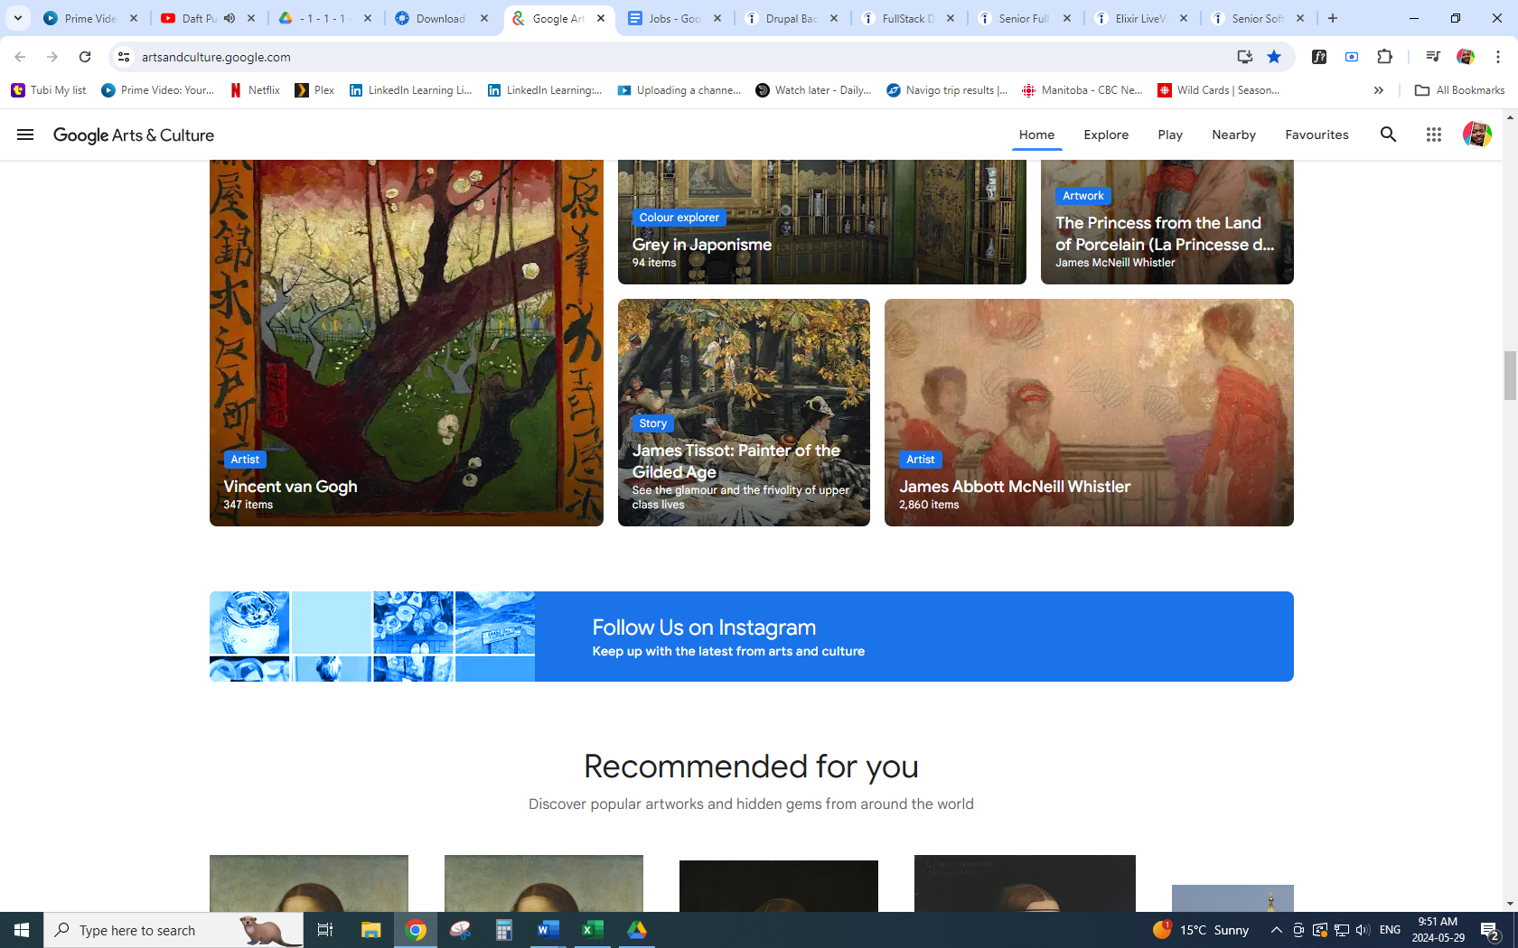
Task: Show hidden system tray icons
Action: coord(1276,930)
